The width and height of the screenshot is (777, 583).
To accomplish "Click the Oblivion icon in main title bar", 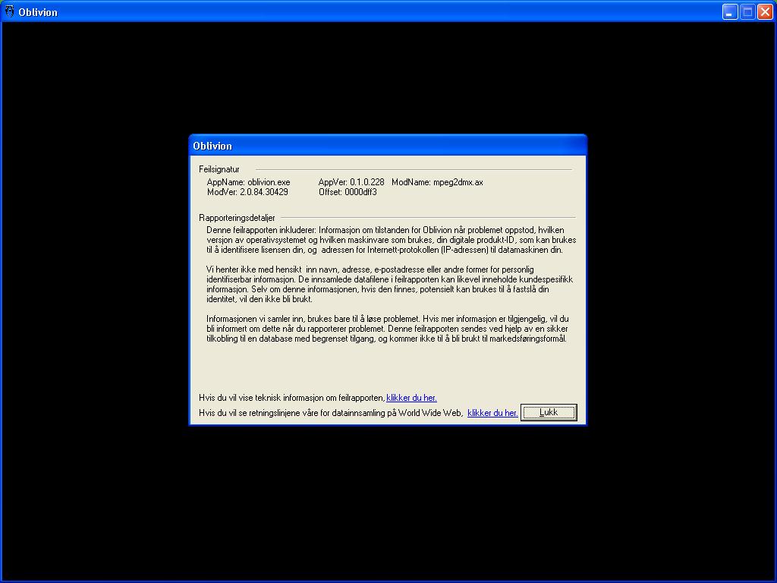I will pos(9,11).
